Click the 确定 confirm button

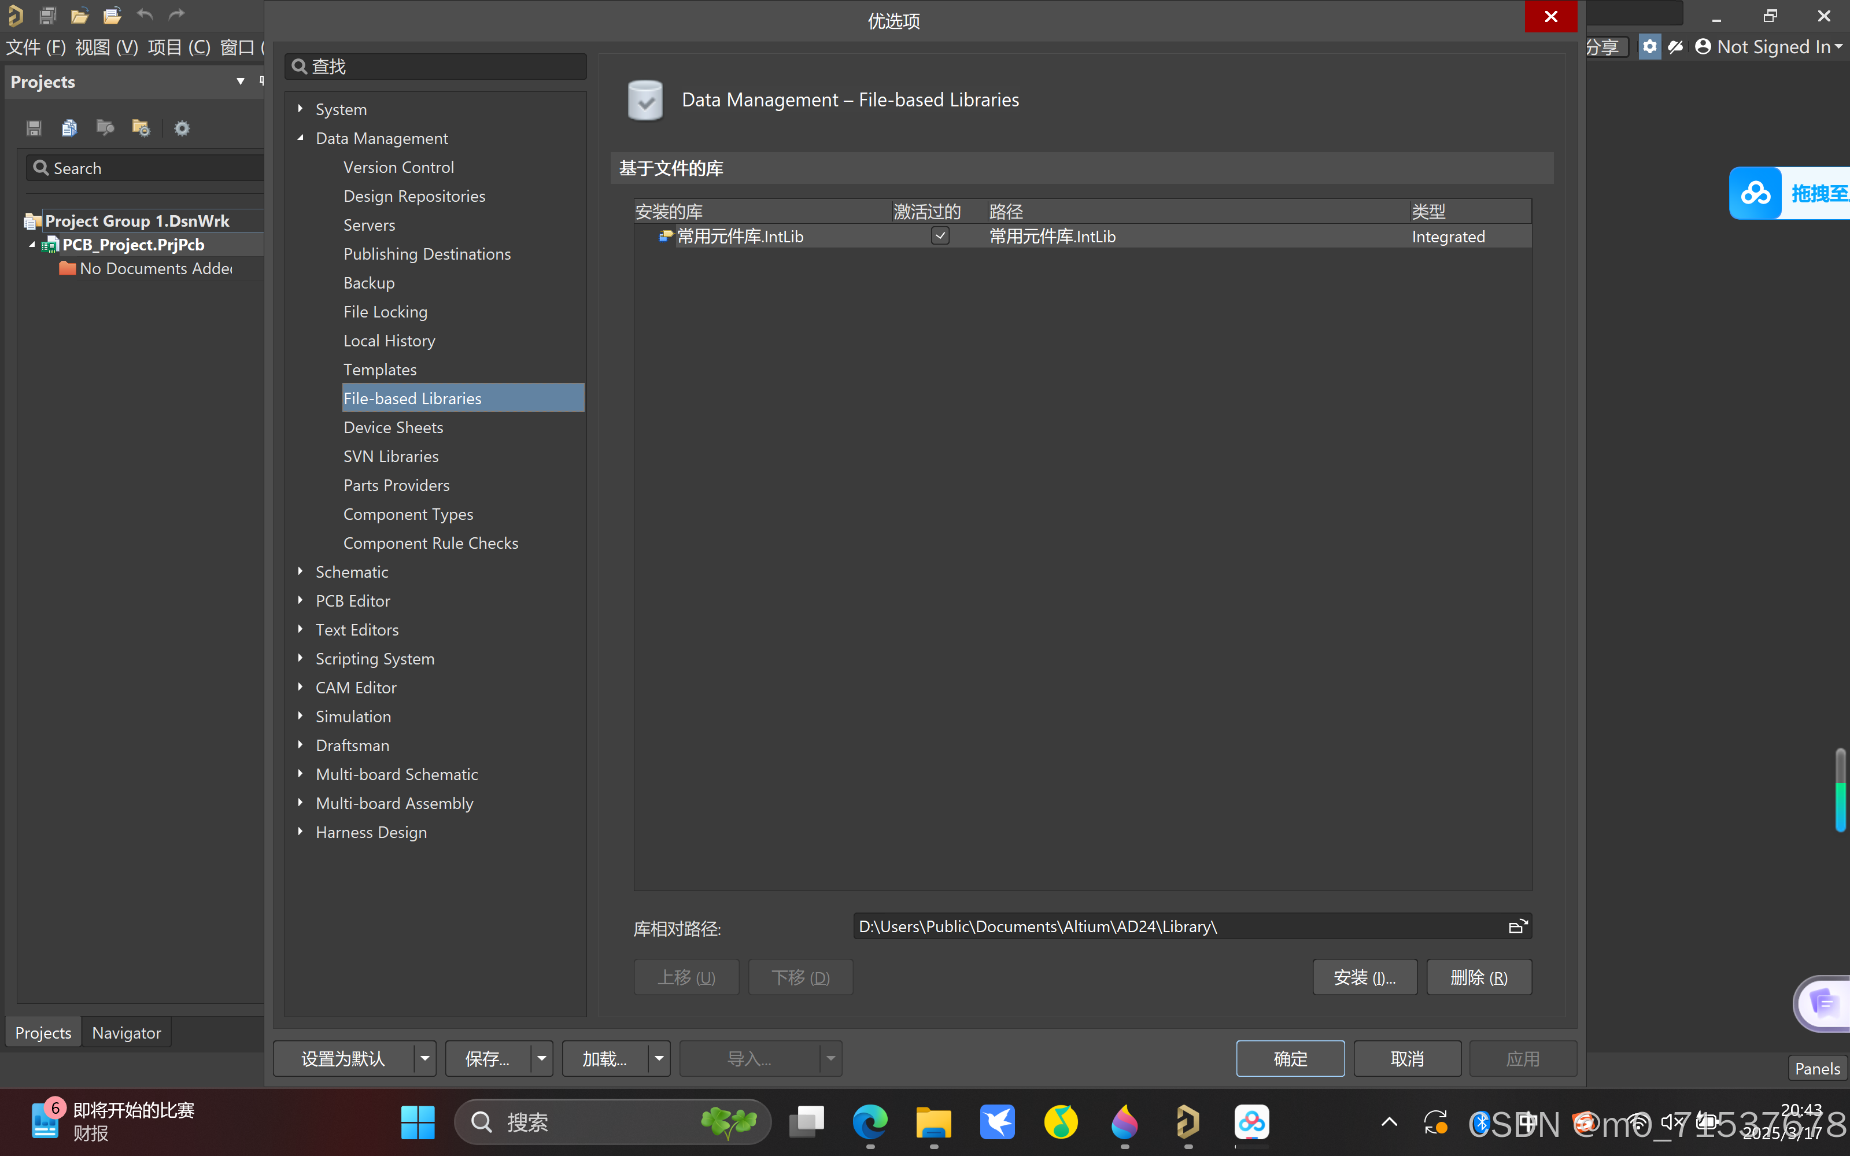click(x=1290, y=1059)
